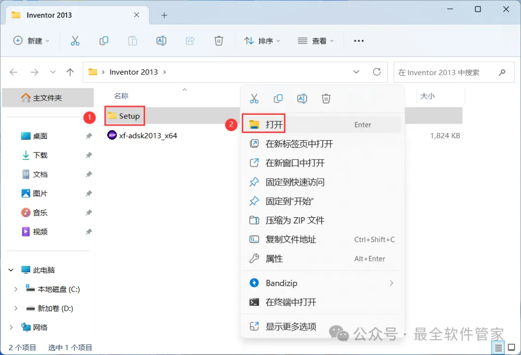
Task: Unpin 下载 from quick access
Action: click(x=89, y=155)
